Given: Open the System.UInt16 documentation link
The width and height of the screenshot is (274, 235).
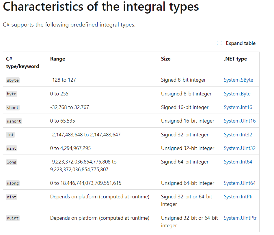Looking at the screenshot, I should 240,121.
